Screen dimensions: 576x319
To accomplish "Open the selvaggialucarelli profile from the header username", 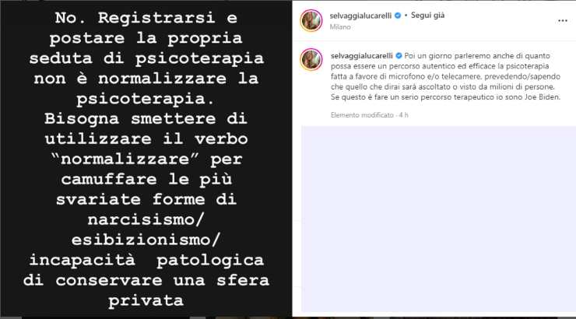I will [360, 16].
